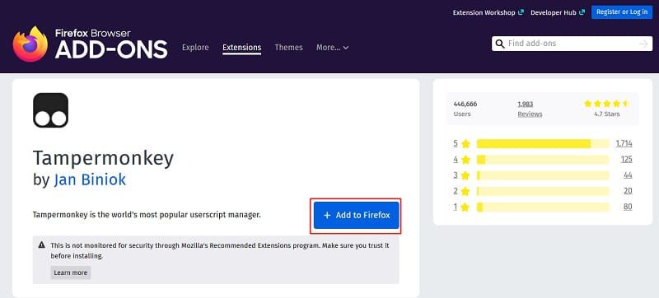Screen dimensions: 659x298
Task: Click the Firefox logo icon
Action: pos(30,44)
